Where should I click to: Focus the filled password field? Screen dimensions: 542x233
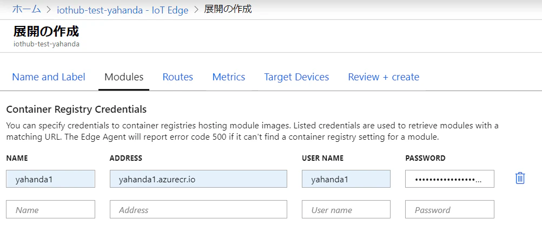(x=450, y=179)
